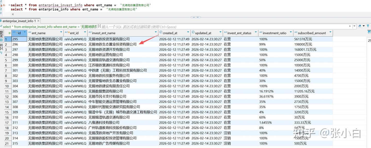The image size is (371, 148).
Task: Select cell 八维通科技有限公司
Action: tap(123, 123)
